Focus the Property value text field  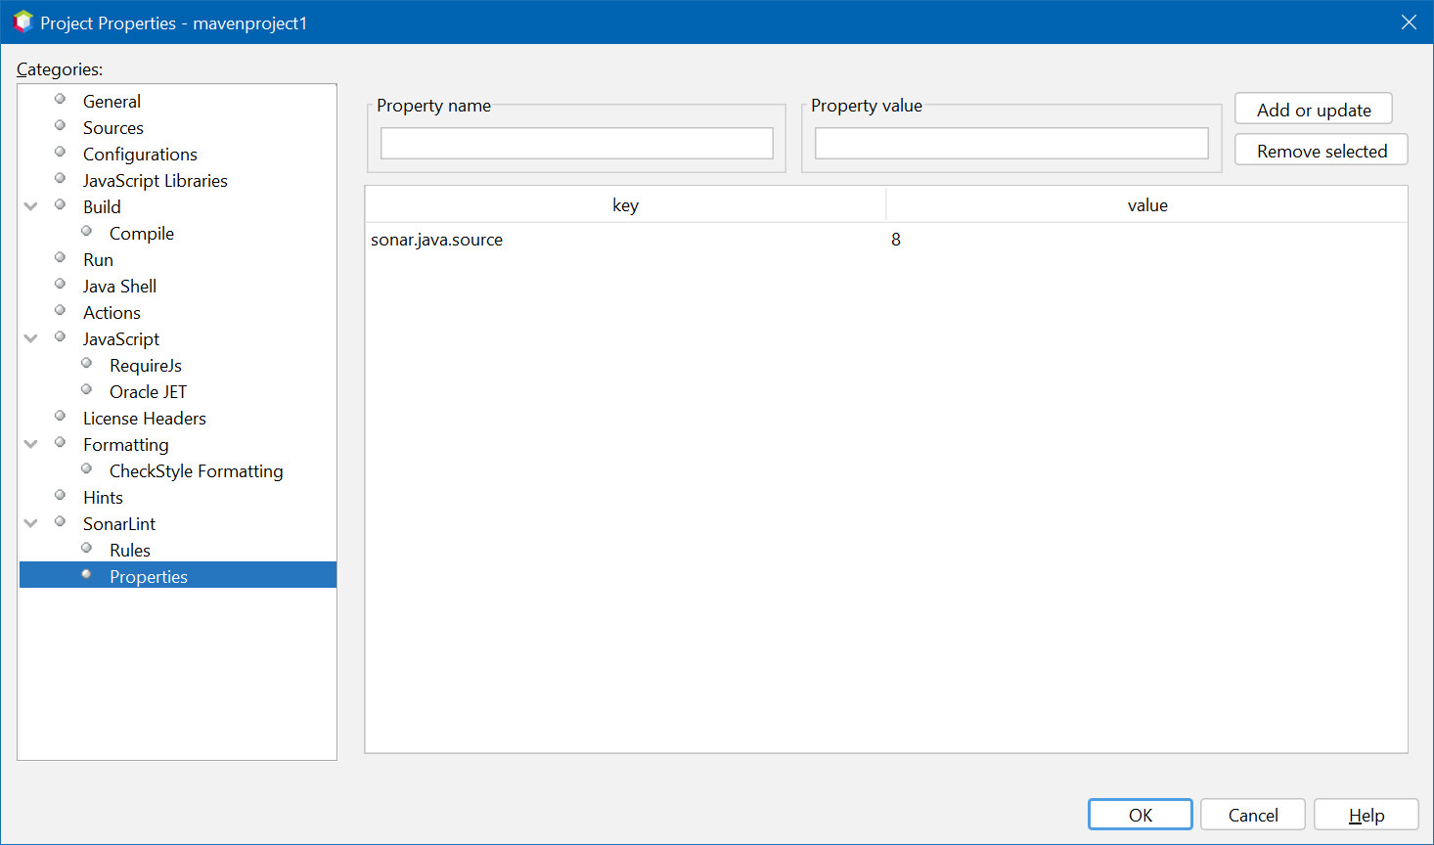1010,144
